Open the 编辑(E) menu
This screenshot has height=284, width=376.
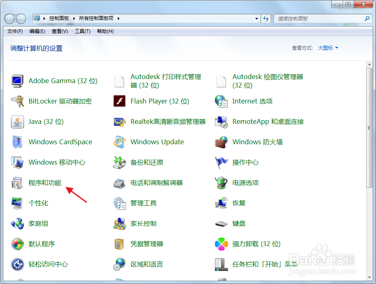pyautogui.click(x=37, y=31)
